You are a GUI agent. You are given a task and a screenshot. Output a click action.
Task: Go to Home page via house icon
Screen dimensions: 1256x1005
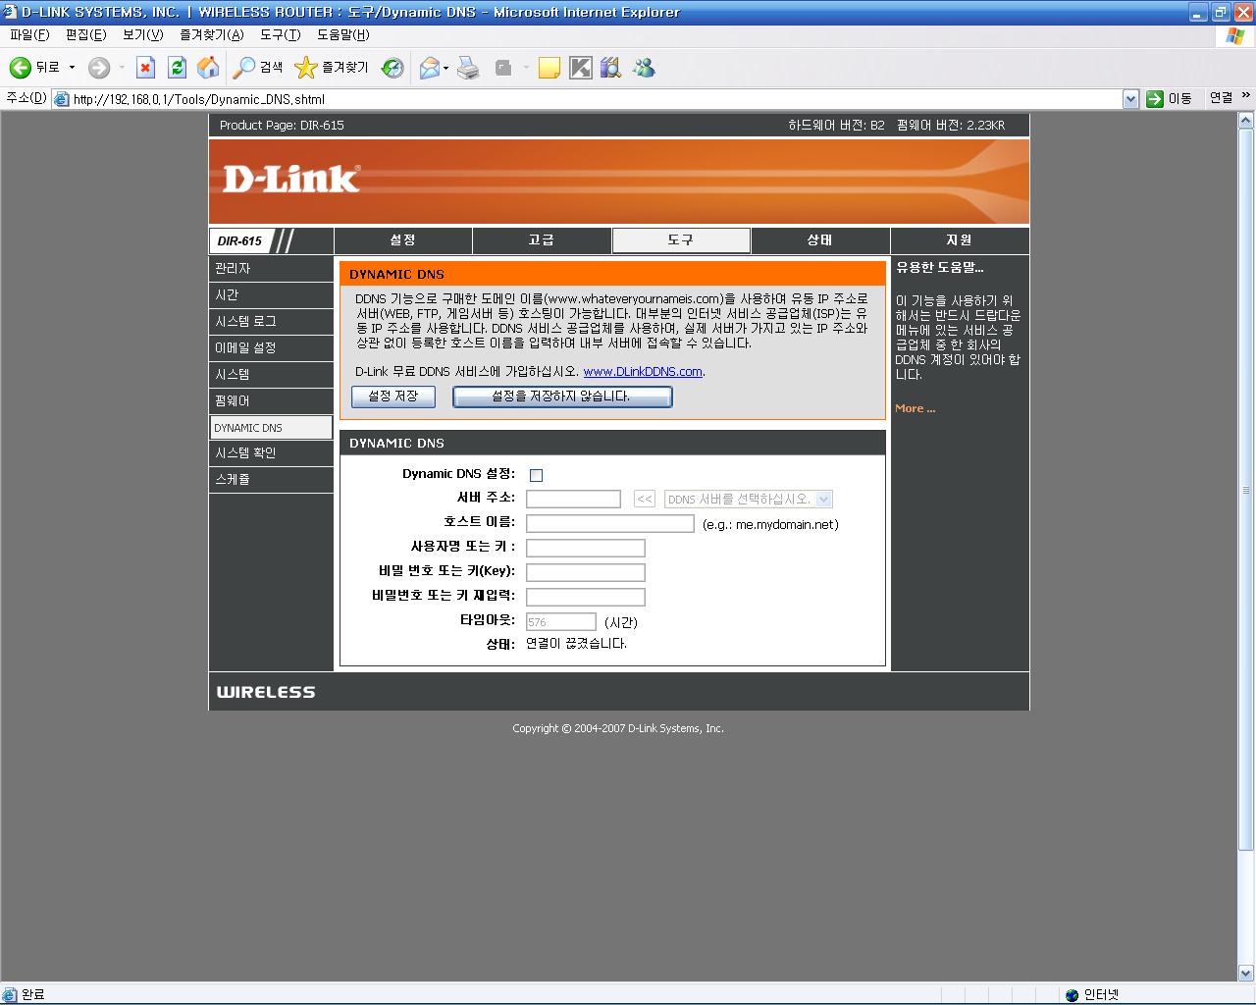[208, 68]
